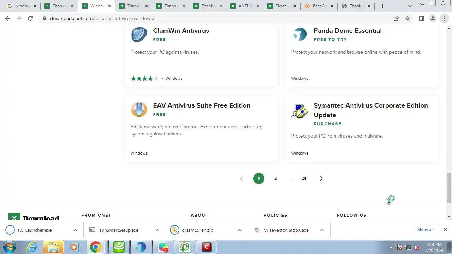Viewport: 452px width, 254px height.
Task: Open a new tab with the plus button
Action: 382,6
